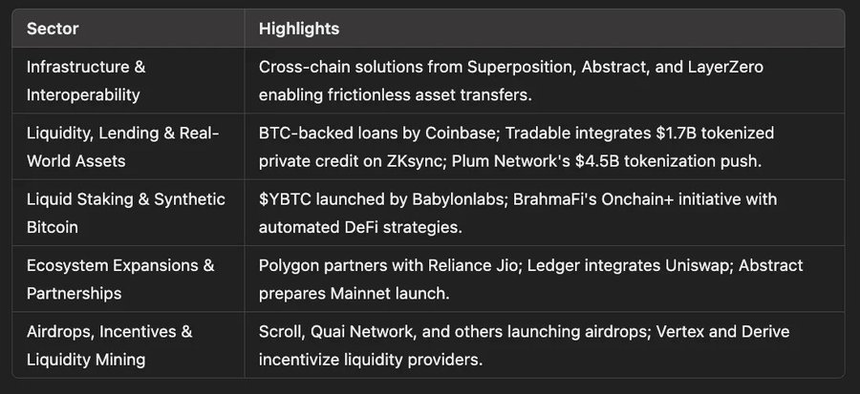Click the $YBTC token name
The image size is (860, 394).
click(285, 199)
